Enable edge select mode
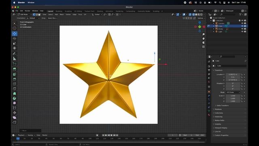259x146 pixels. coord(37,15)
